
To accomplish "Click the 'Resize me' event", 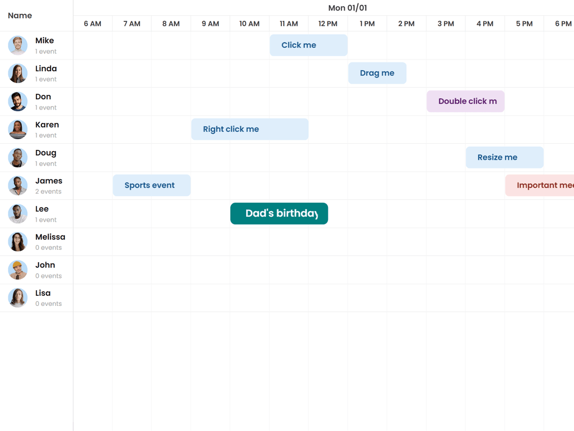I will [504, 158].
